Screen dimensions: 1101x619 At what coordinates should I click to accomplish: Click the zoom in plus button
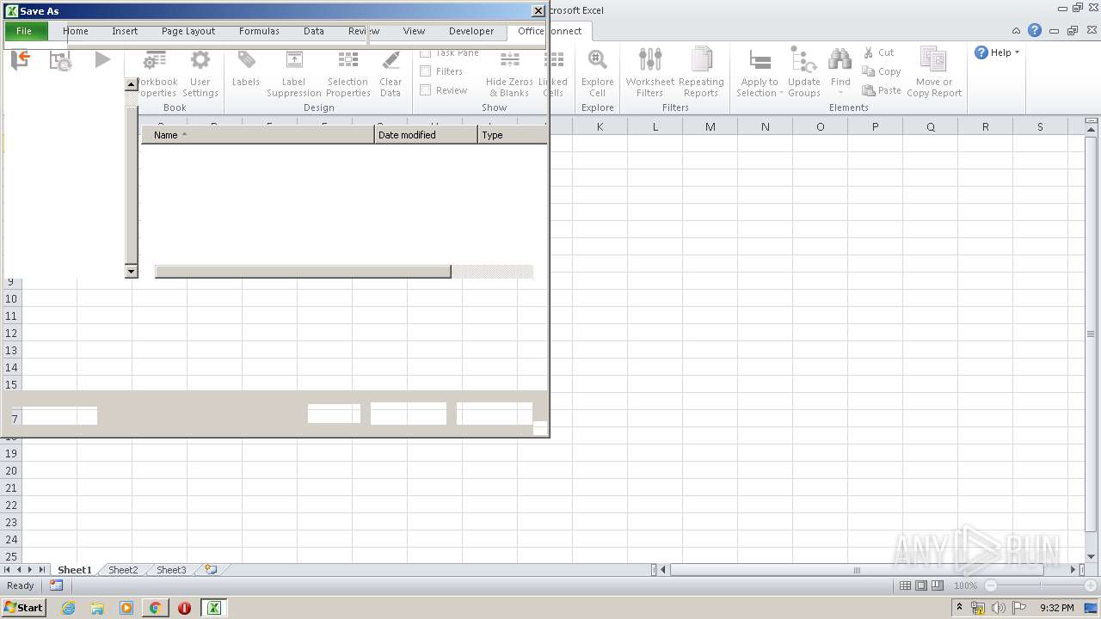[1090, 585]
